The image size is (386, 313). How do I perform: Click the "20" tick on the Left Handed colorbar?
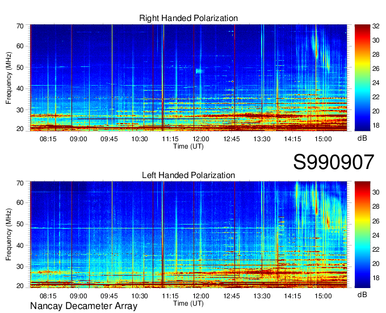coord(376,264)
